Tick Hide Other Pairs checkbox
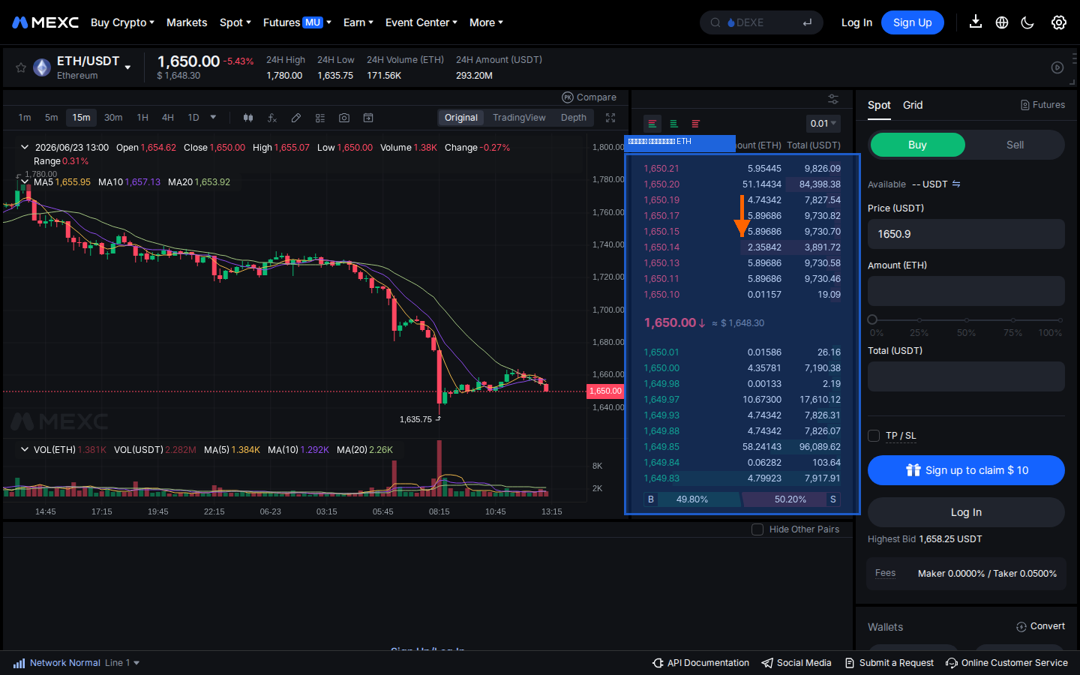The height and width of the screenshot is (675, 1080). pyautogui.click(x=757, y=529)
